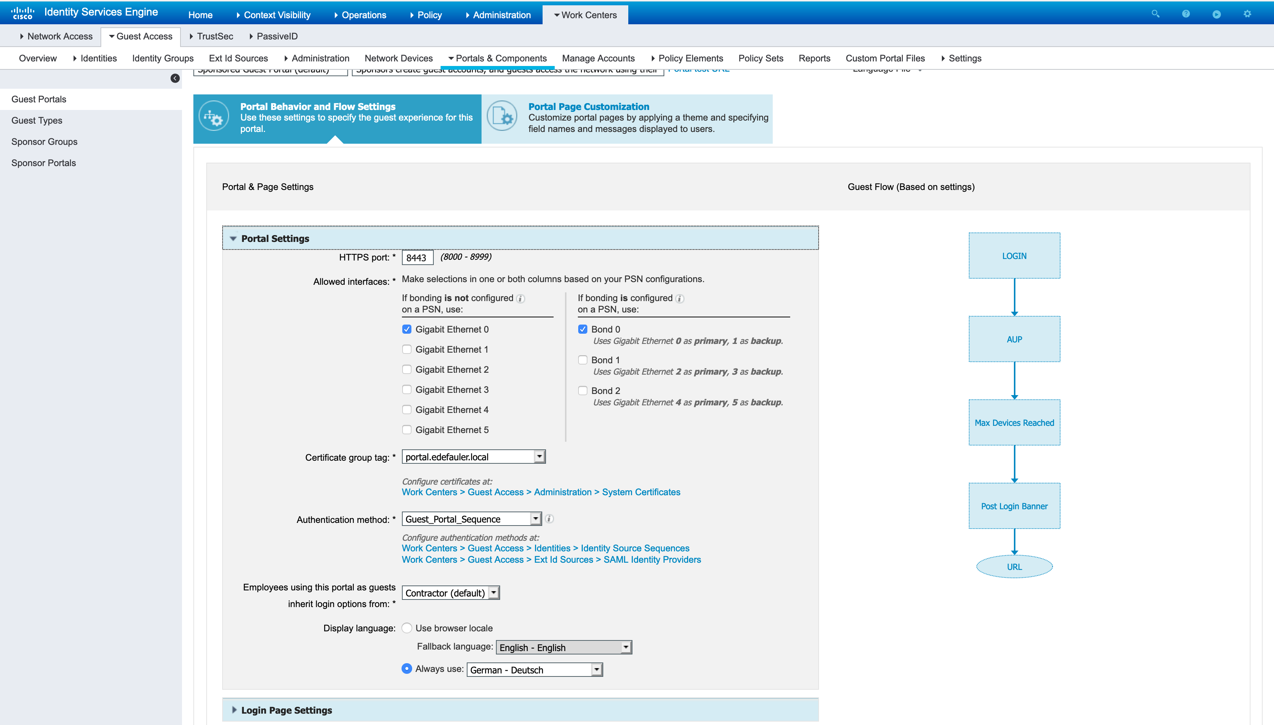Image resolution: width=1274 pixels, height=725 pixels.
Task: Click the Portal Behavior and Flow Settings icon
Action: [x=213, y=116]
